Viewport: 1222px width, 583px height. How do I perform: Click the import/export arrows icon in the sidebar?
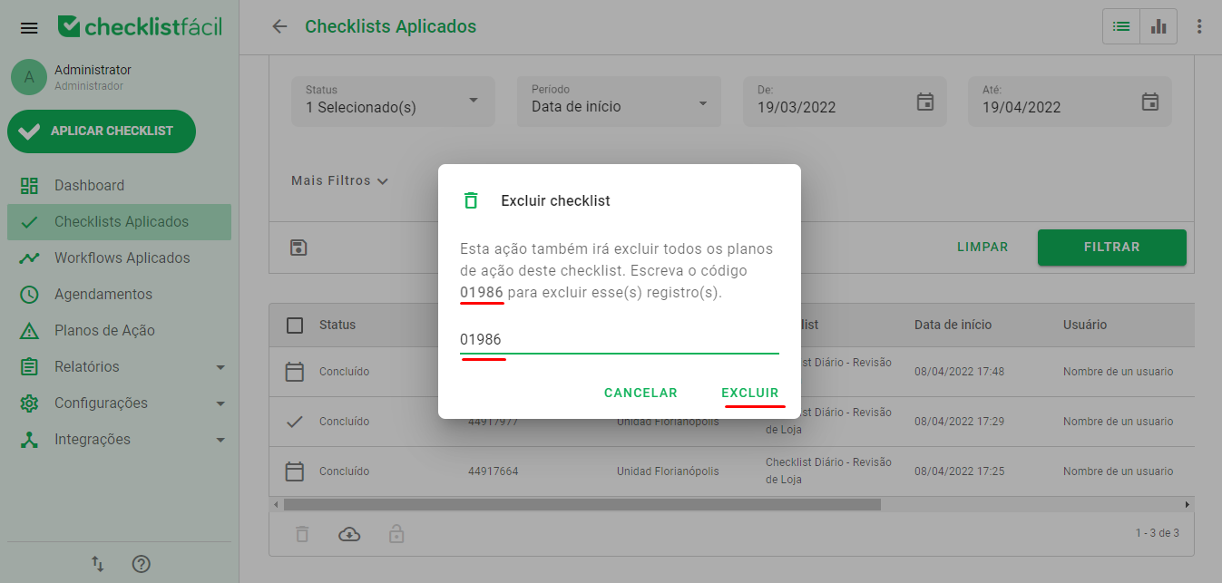(97, 564)
